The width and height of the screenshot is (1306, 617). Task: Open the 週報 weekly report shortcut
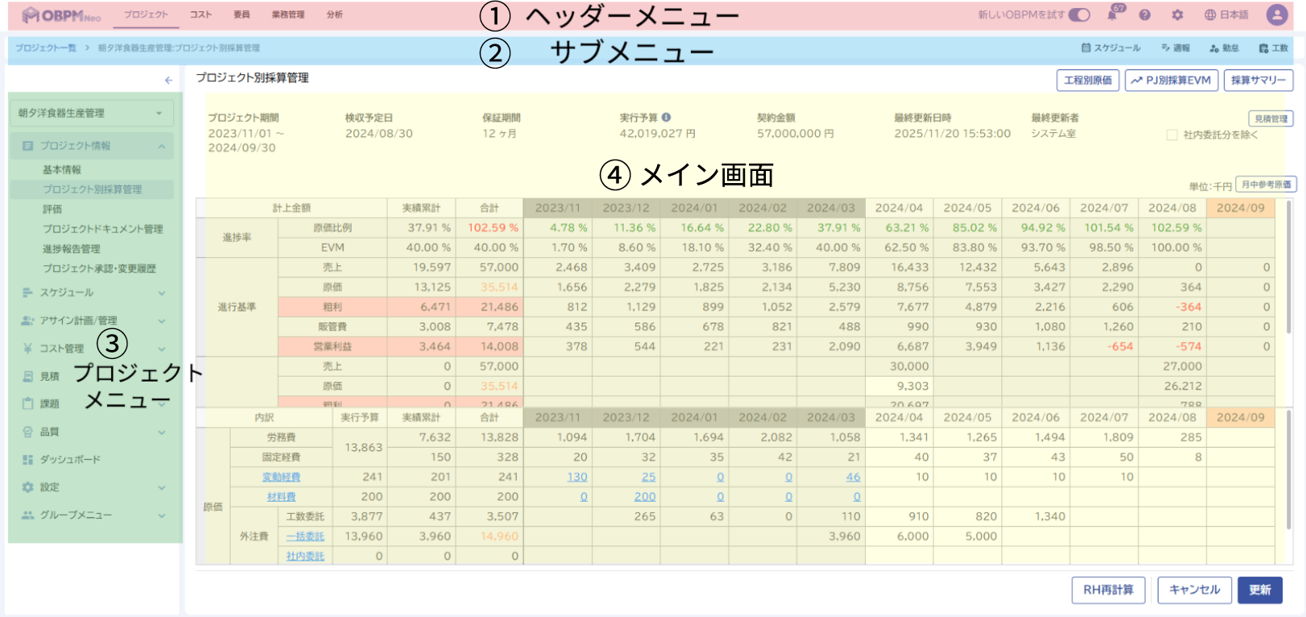point(1175,48)
